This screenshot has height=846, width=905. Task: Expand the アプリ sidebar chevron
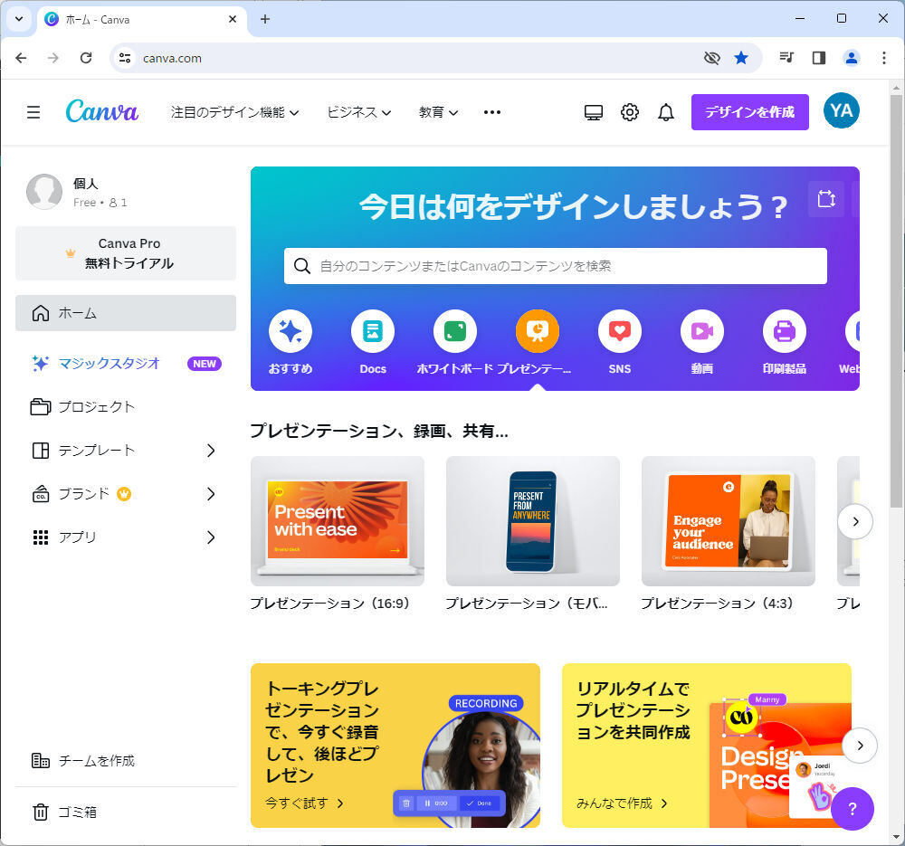pos(211,537)
